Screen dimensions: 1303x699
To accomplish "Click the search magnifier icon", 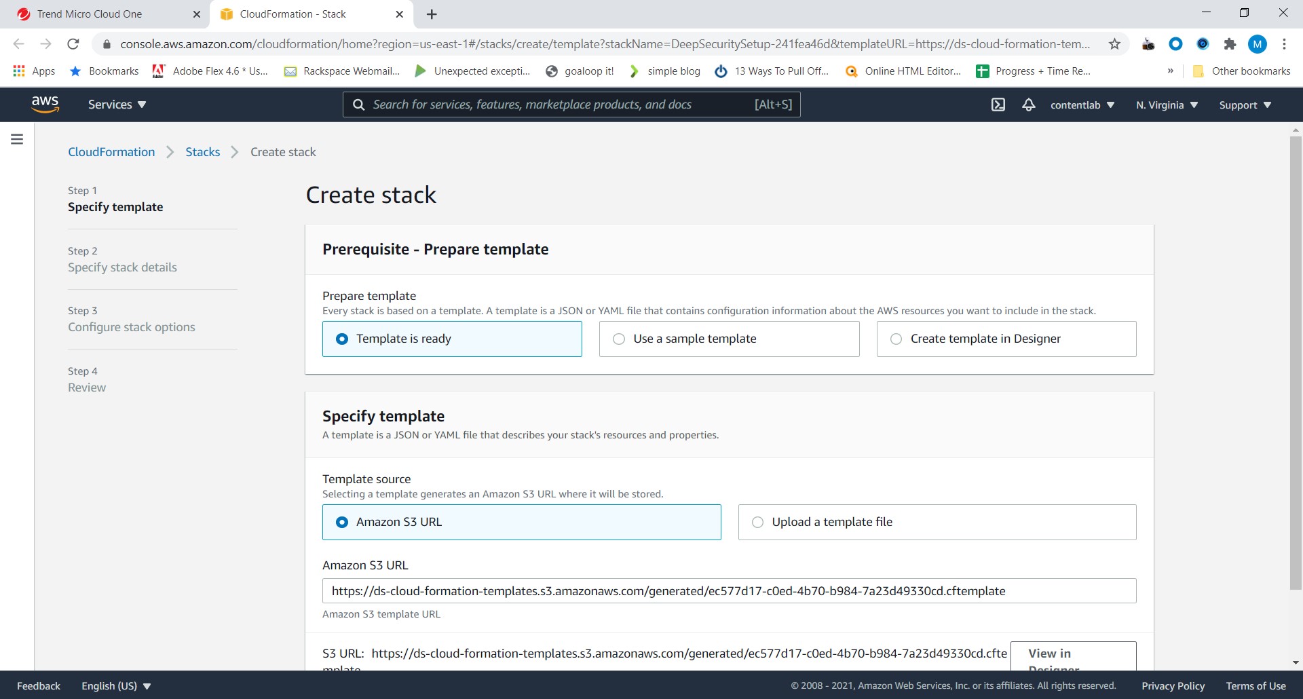I will pyautogui.click(x=359, y=105).
